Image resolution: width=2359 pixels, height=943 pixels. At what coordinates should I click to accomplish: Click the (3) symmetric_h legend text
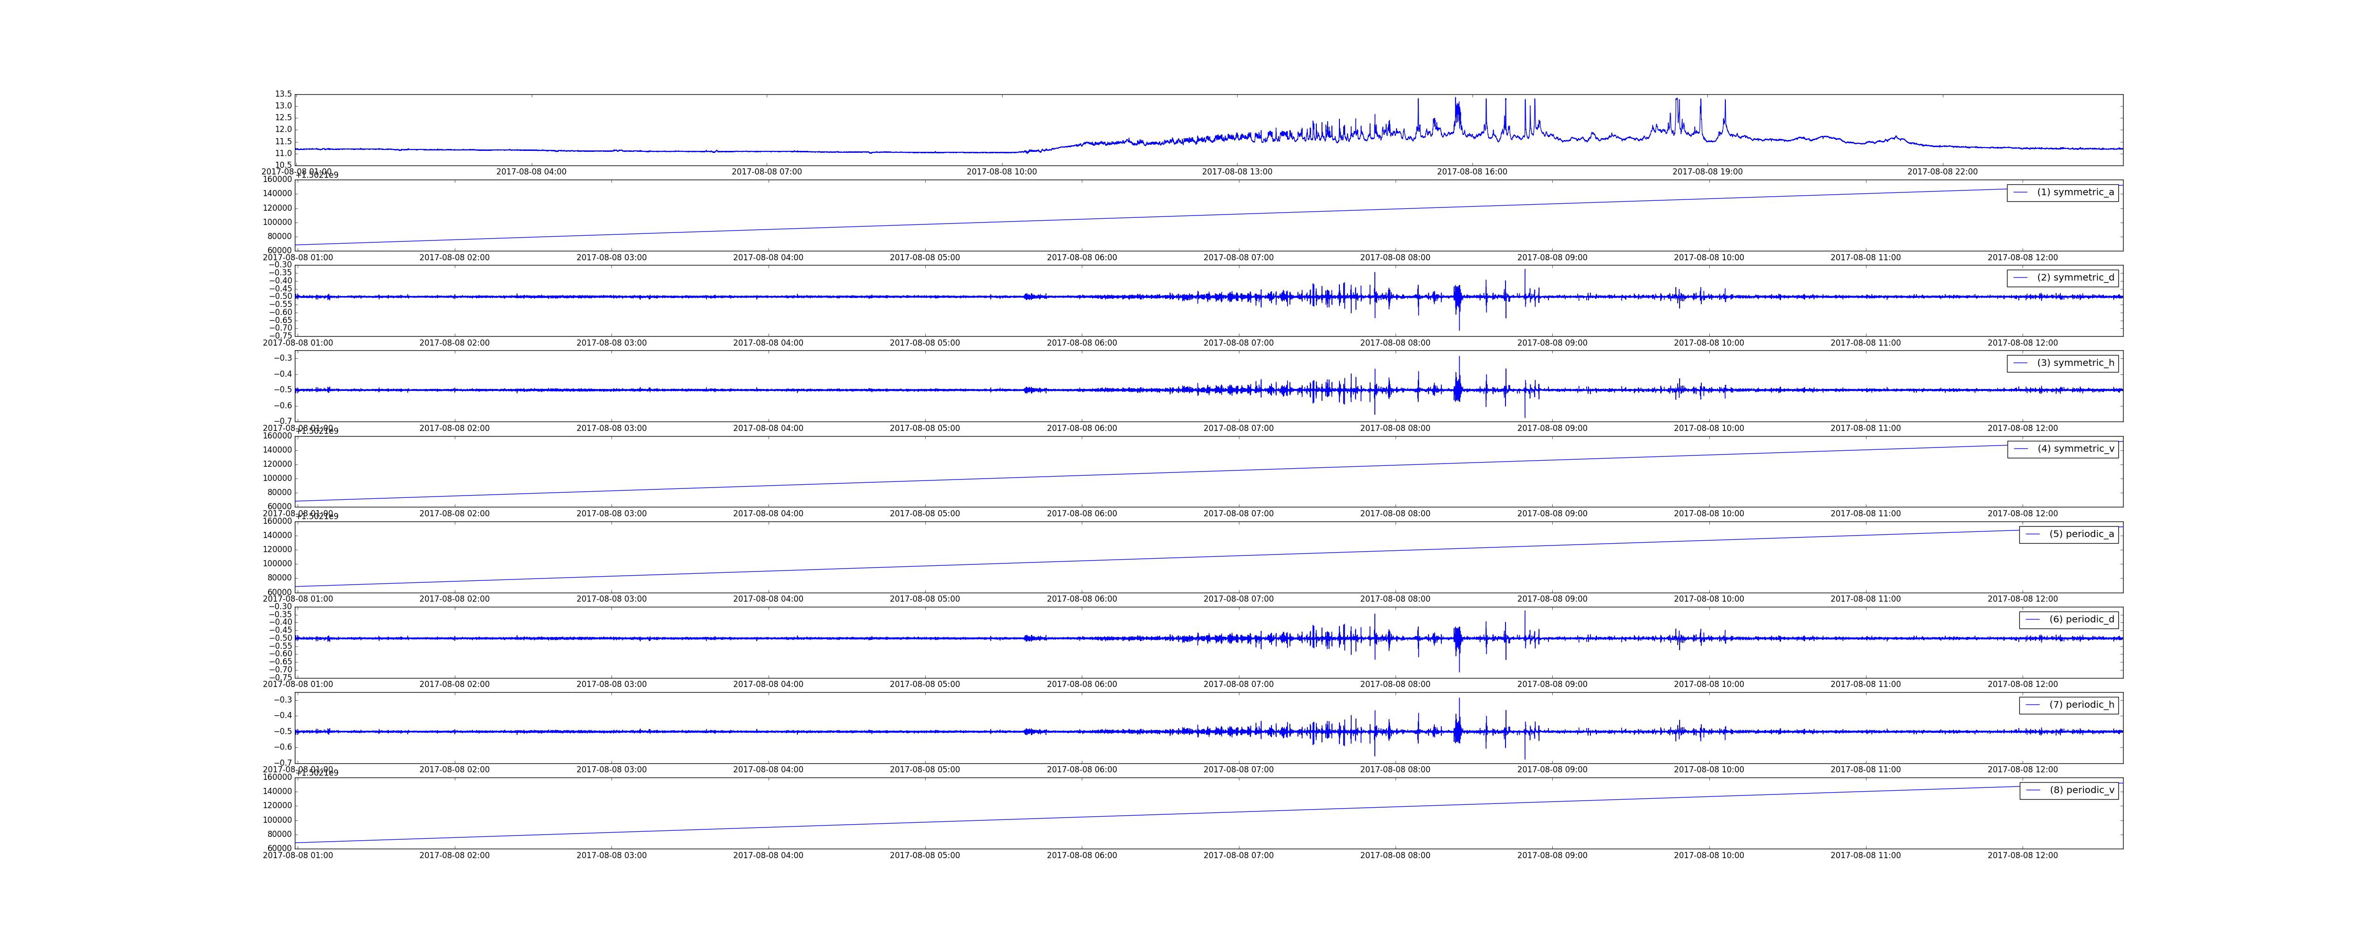pos(2075,364)
